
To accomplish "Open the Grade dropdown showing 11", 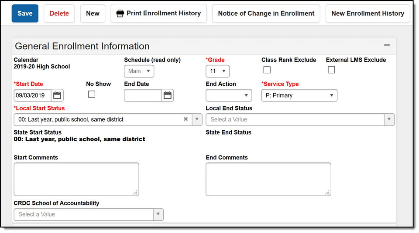I will point(217,71).
